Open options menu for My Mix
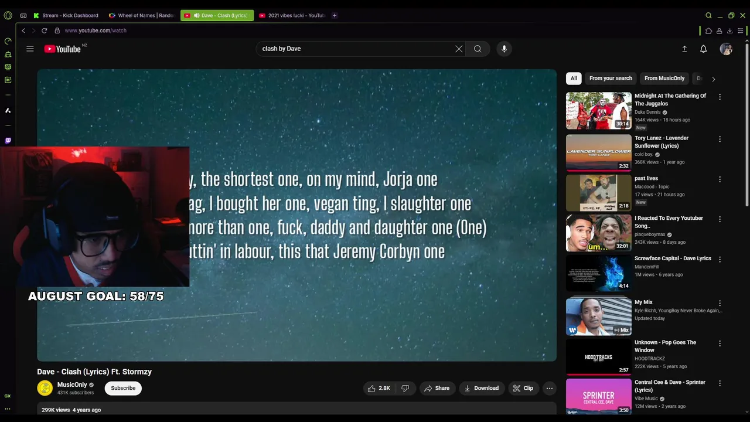The image size is (750, 422). click(x=720, y=303)
